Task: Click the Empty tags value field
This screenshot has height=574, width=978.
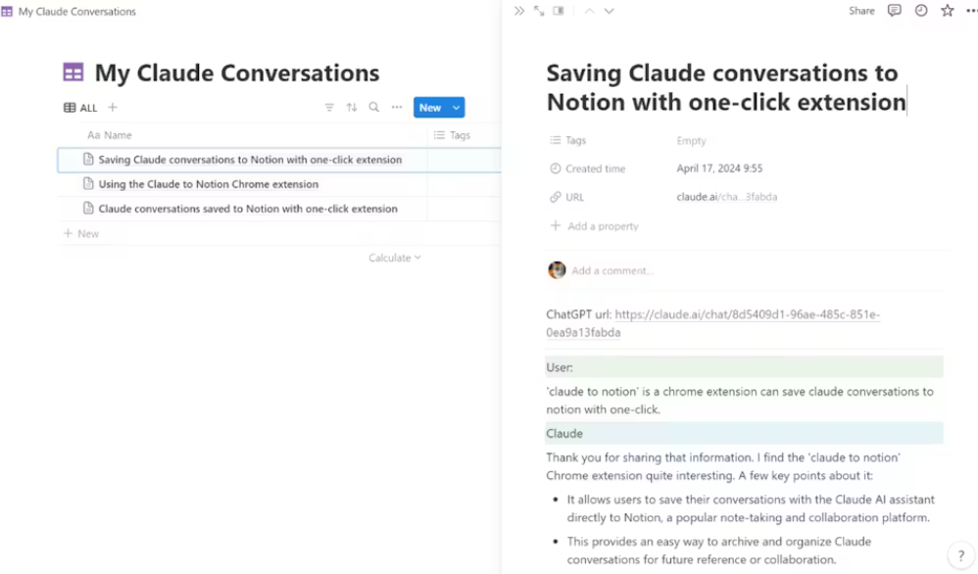Action: pos(691,141)
